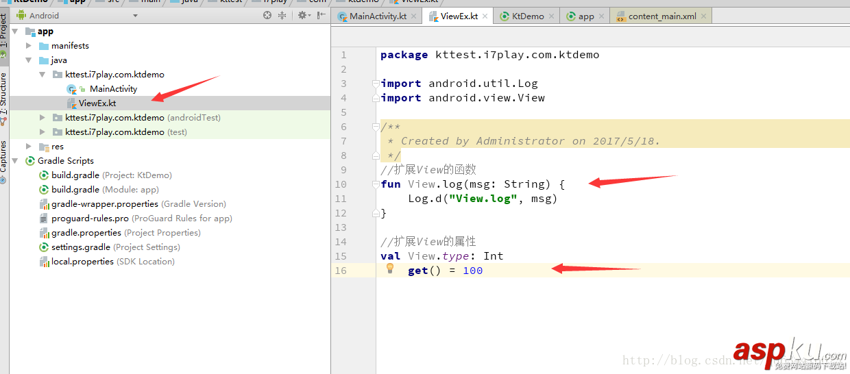Click the light bulb intention icon on line 16
Image resolution: width=850 pixels, height=374 pixels.
click(x=389, y=269)
